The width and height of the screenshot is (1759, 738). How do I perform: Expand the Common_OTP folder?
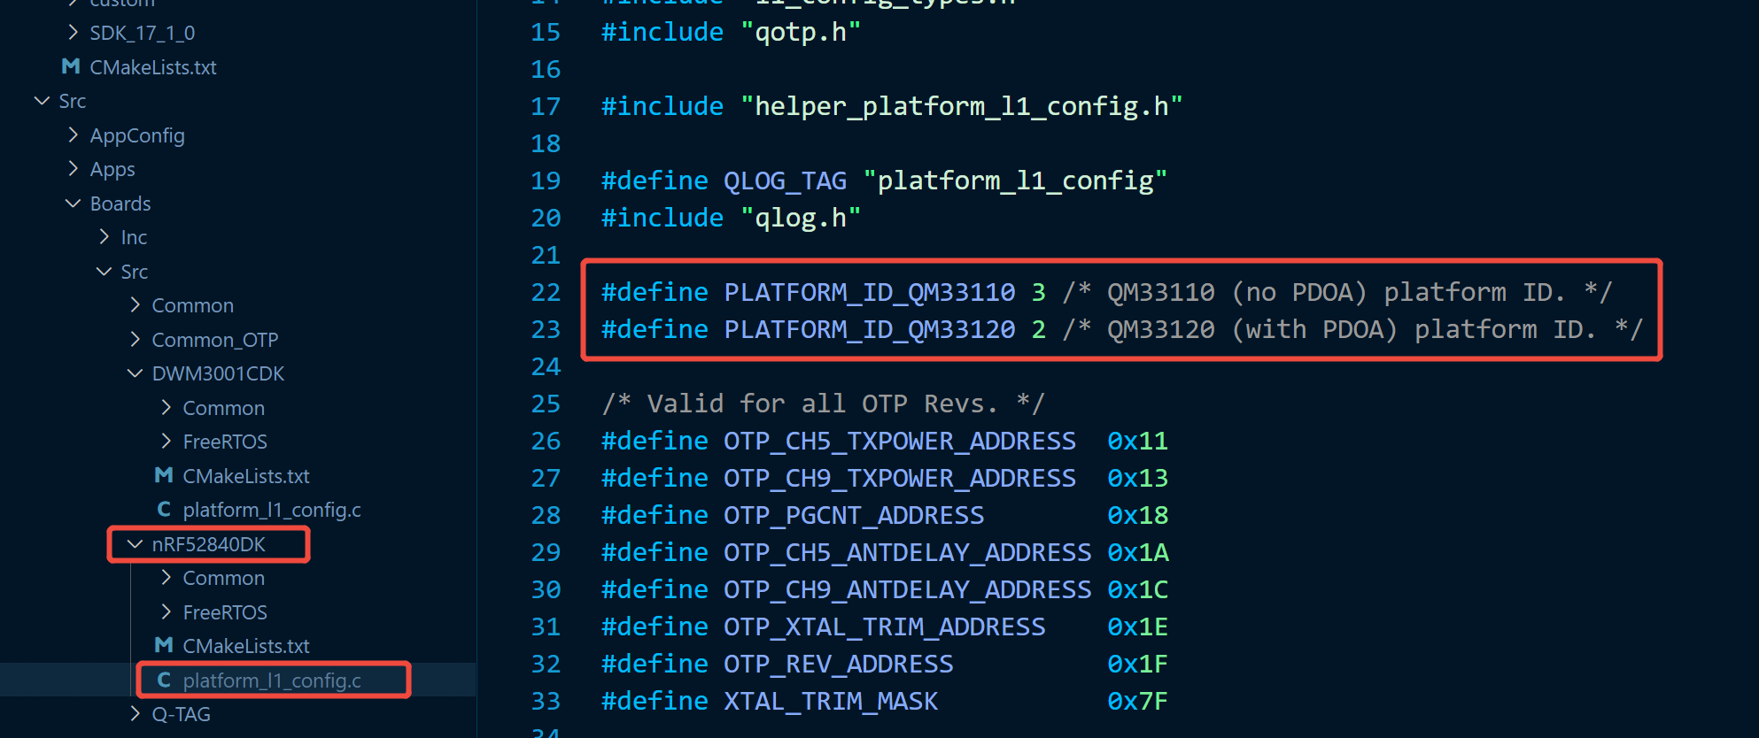pos(135,339)
